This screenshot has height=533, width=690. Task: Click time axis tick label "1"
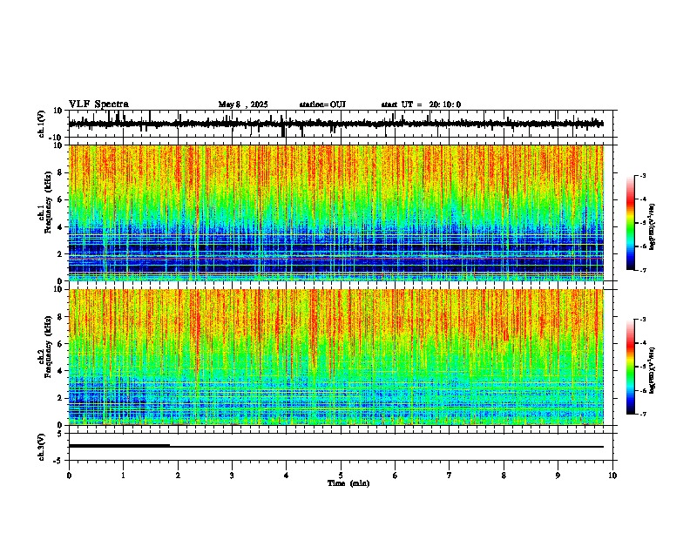123,476
